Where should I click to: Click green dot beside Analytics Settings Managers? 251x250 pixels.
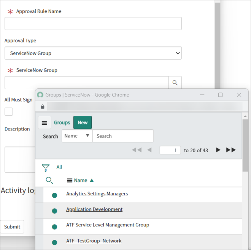tap(55, 195)
